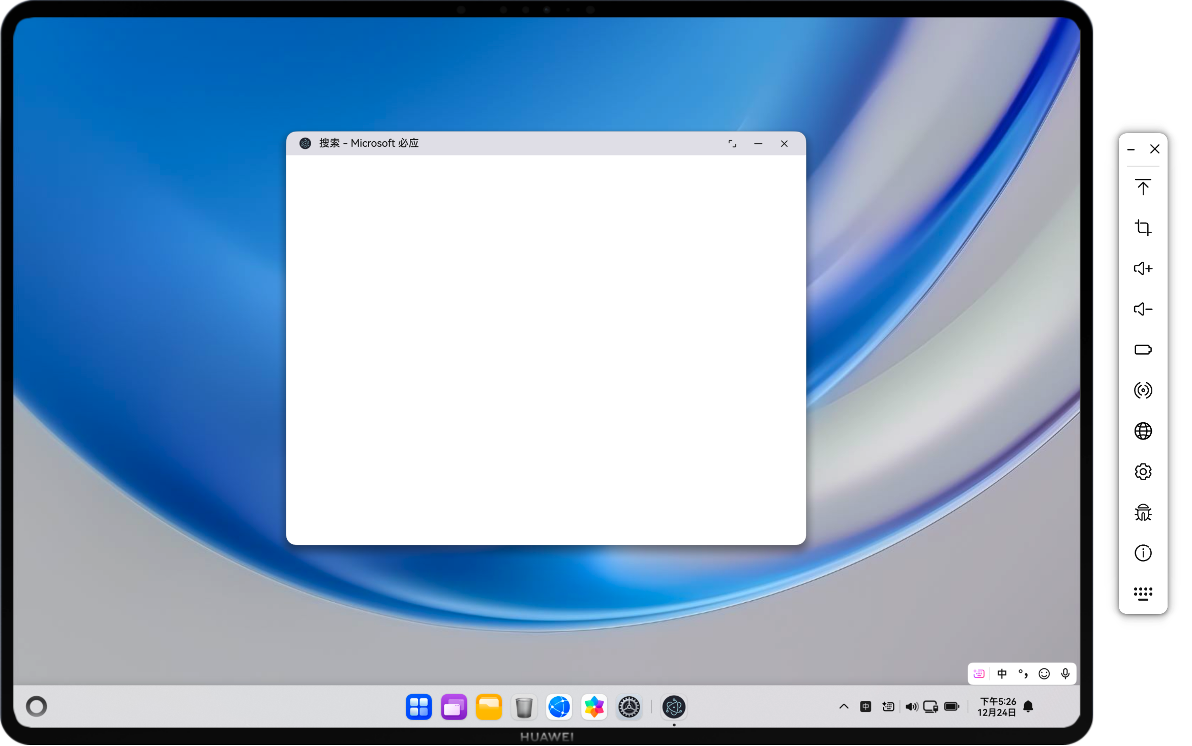This screenshot has height=746, width=1192.
Task: Open the info icon in emulator sidebar
Action: (1143, 553)
